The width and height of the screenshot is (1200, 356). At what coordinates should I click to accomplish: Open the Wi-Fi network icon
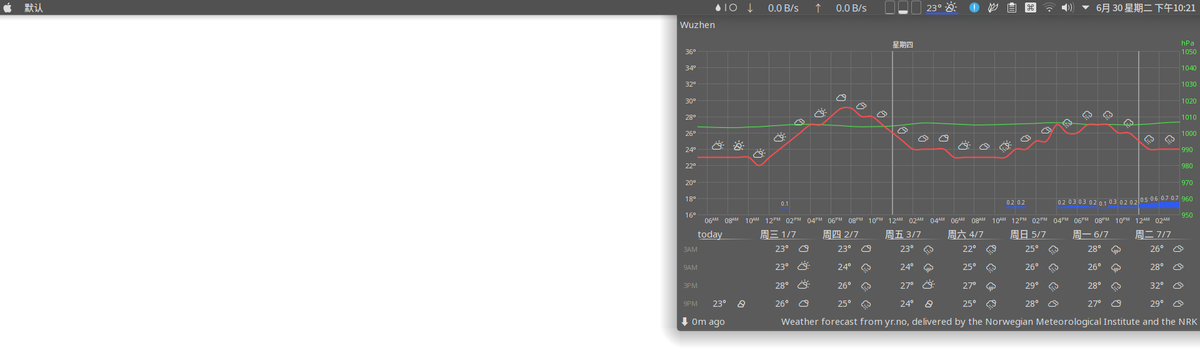click(1049, 7)
